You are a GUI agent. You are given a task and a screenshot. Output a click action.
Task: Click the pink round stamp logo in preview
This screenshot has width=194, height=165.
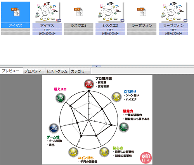point(146,158)
